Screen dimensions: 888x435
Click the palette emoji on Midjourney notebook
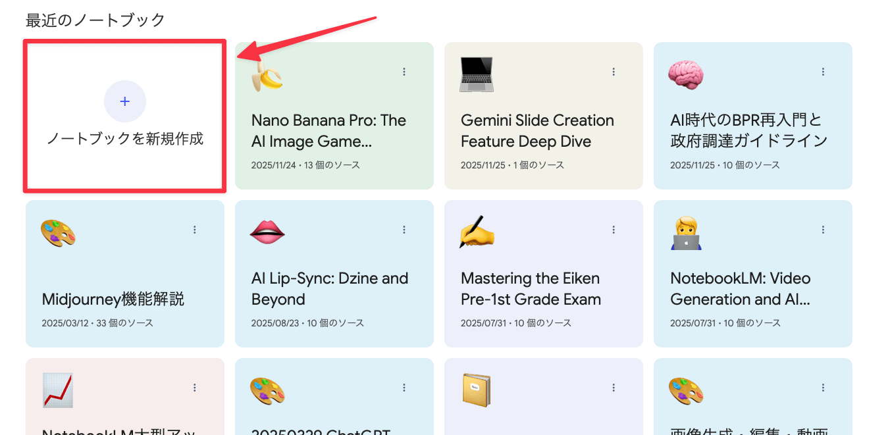(58, 232)
